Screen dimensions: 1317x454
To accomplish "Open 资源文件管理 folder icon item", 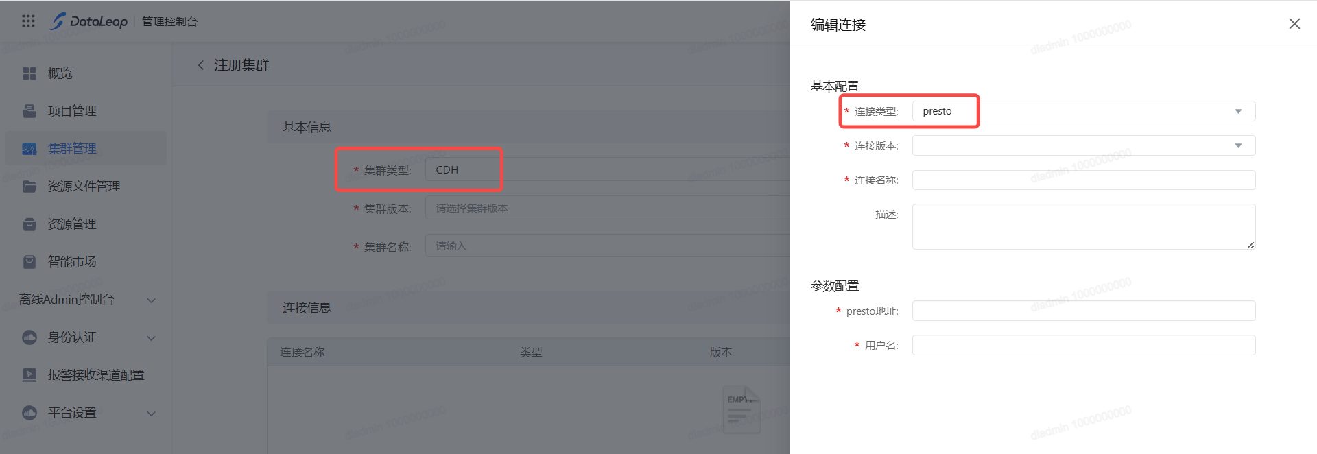I will [x=29, y=187].
